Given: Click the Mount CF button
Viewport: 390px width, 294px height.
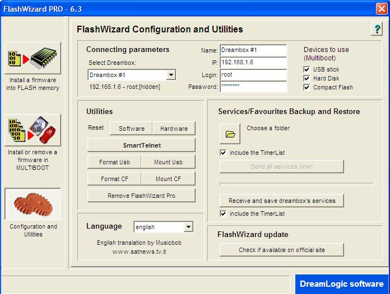Looking at the screenshot, I should point(169,179).
